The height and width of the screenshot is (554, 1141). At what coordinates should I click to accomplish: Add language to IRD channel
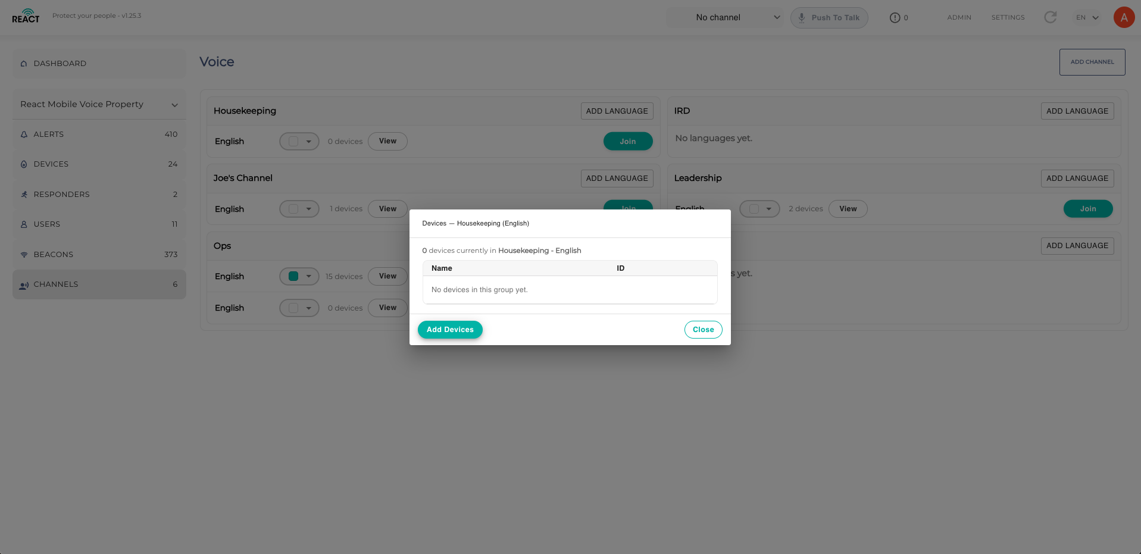(1077, 111)
